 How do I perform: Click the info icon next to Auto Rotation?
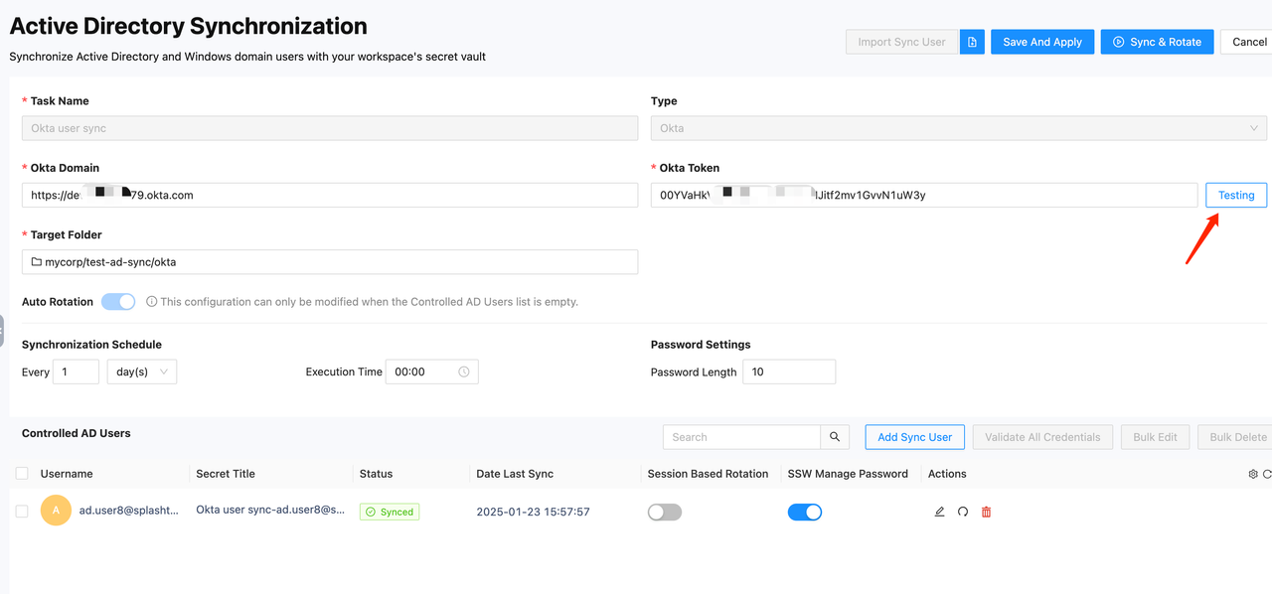pos(152,301)
